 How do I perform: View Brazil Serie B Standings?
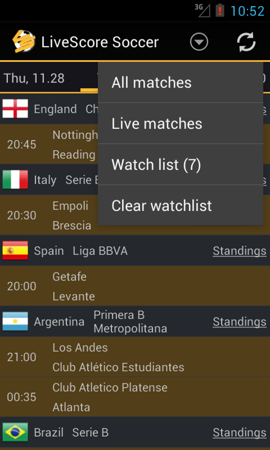click(239, 433)
